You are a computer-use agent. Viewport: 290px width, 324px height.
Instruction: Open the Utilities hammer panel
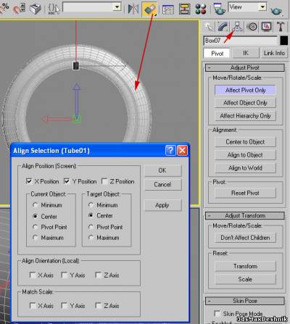coord(281,26)
